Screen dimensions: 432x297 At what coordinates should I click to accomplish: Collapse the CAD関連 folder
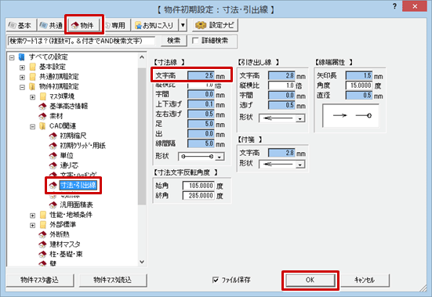click(x=32, y=127)
